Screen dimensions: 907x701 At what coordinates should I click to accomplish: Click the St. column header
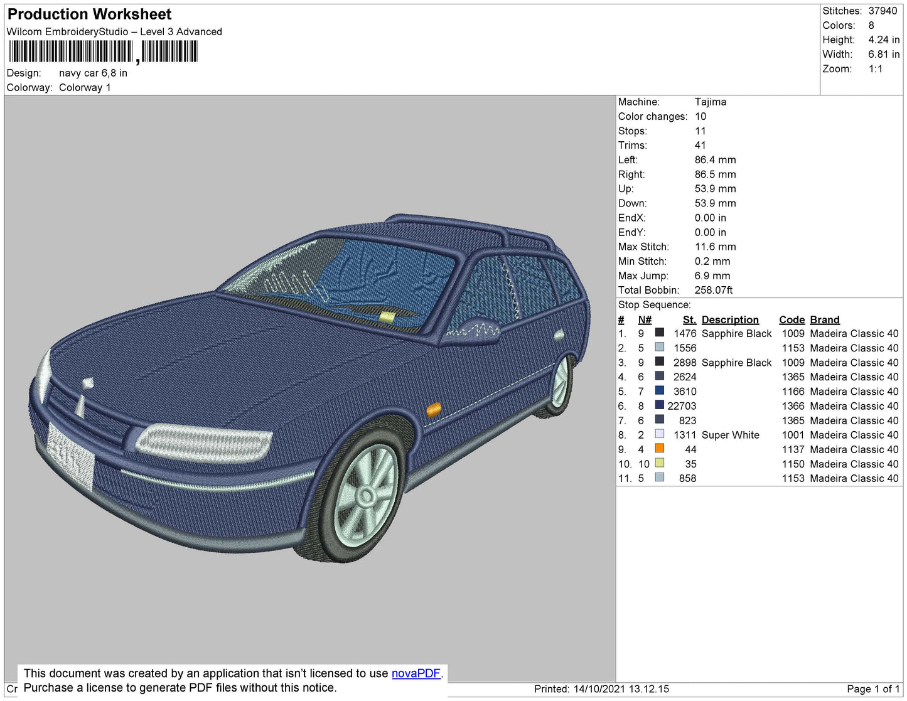[689, 319]
